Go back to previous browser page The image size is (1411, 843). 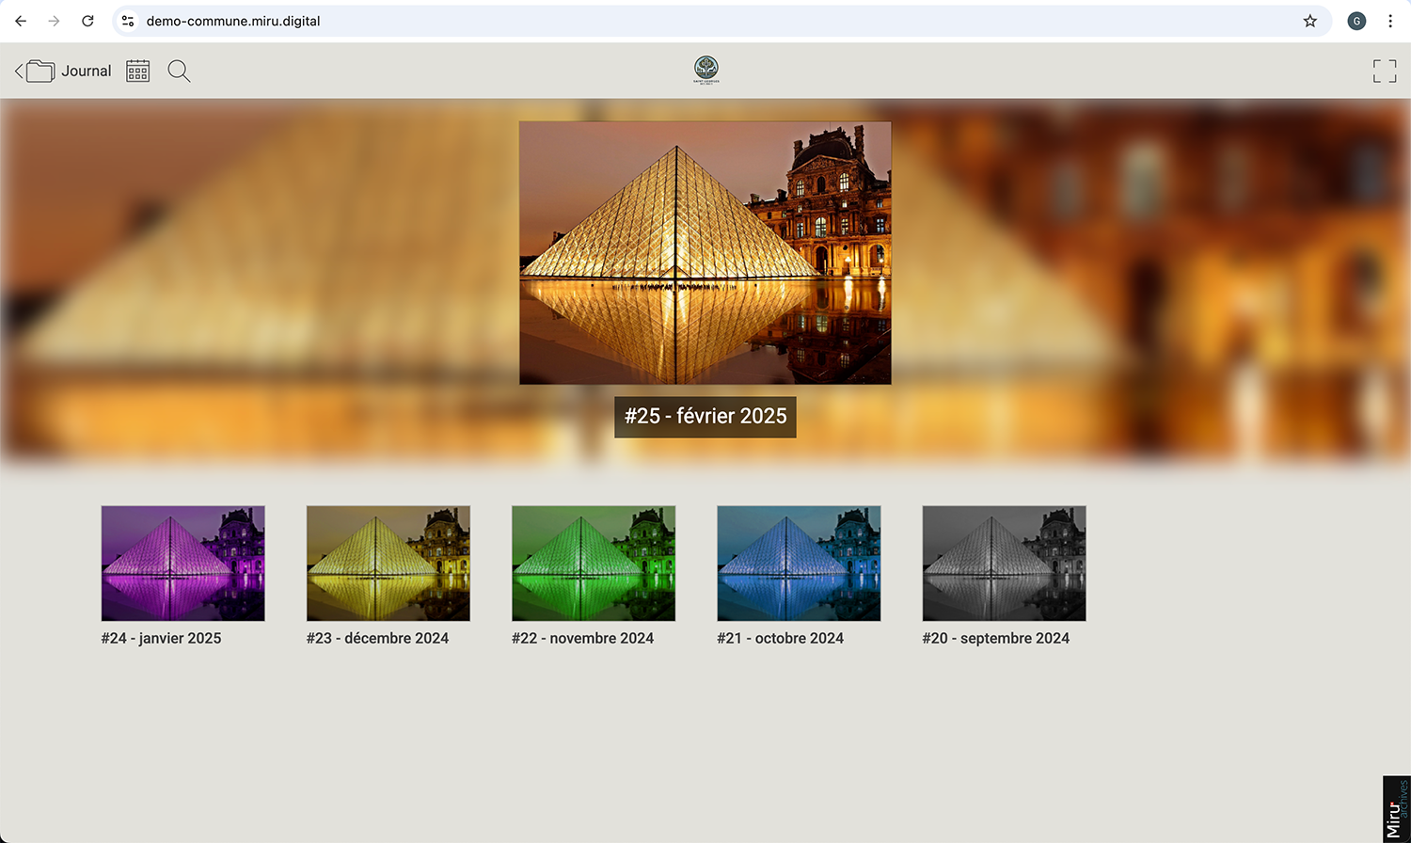point(21,21)
